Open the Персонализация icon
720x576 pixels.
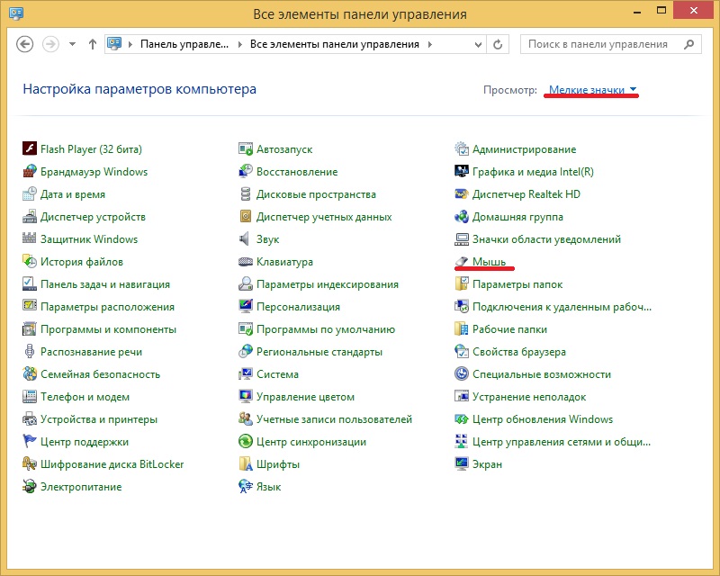pos(246,306)
